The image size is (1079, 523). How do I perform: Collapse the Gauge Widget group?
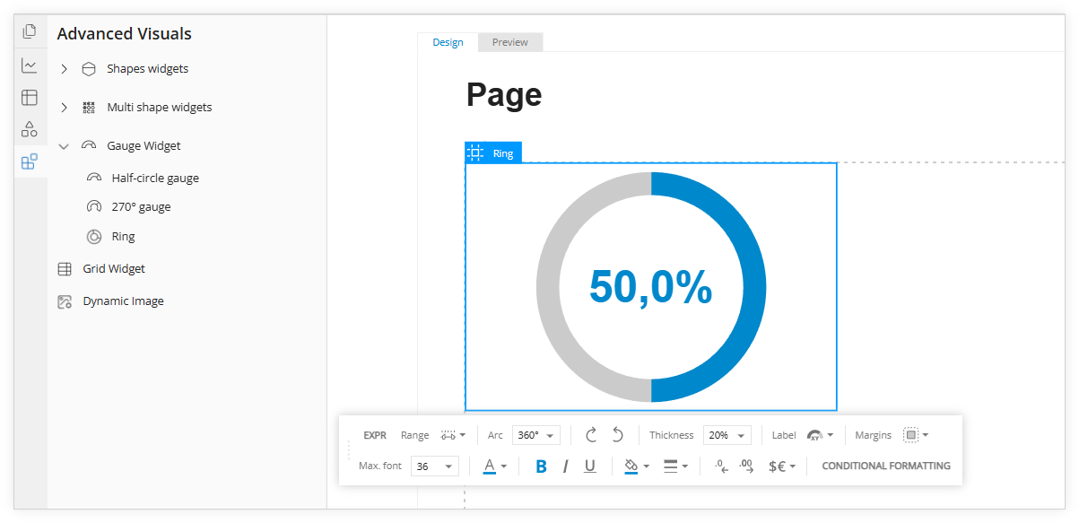(64, 146)
